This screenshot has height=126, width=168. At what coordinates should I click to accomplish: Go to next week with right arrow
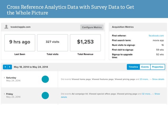click(10, 67)
